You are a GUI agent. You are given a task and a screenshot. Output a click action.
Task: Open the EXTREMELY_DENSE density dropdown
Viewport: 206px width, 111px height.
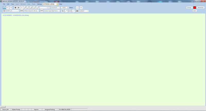pos(57,4)
